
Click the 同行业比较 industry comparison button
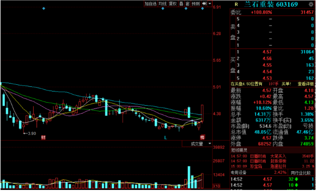[x=301, y=173]
